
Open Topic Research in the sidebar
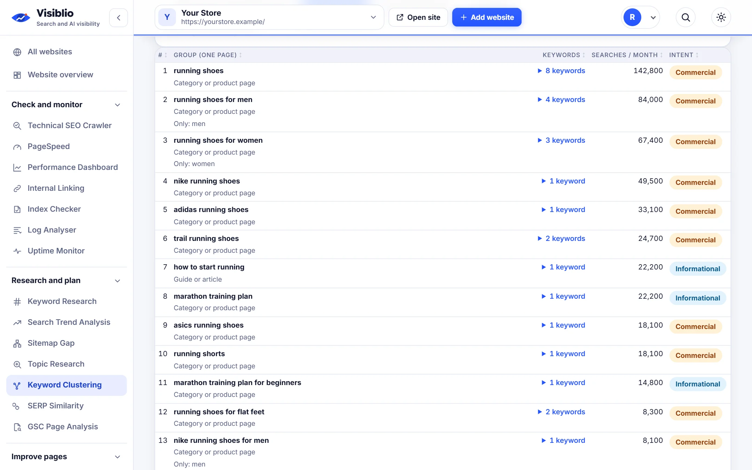pyautogui.click(x=66, y=364)
